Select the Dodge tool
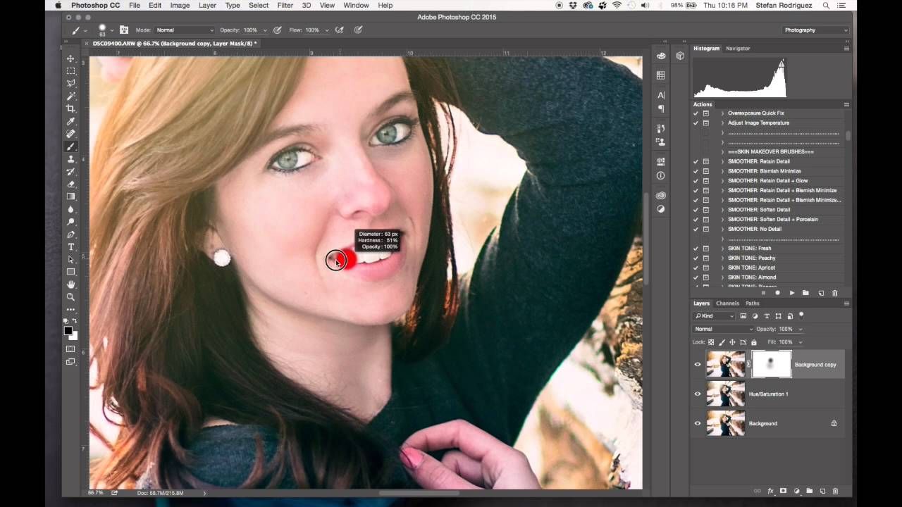Viewport: 902px width, 507px height. tap(70, 222)
